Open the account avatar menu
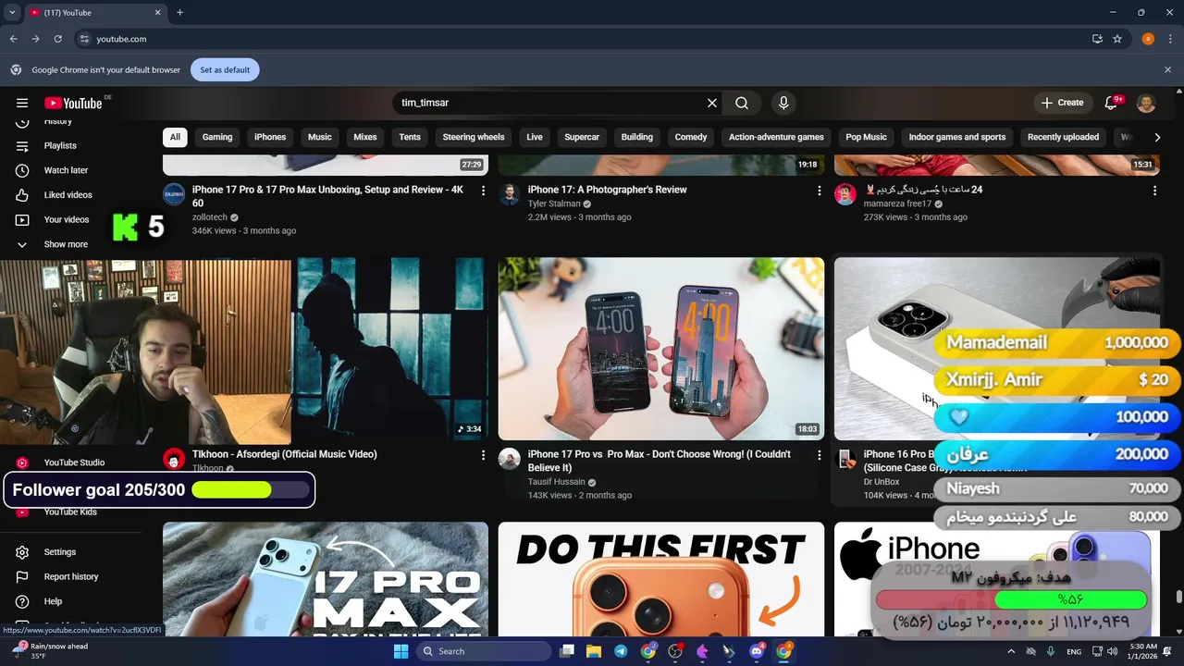1184x666 pixels. (x=1146, y=103)
